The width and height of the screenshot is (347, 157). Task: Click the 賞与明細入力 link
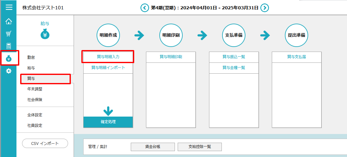tap(108, 57)
